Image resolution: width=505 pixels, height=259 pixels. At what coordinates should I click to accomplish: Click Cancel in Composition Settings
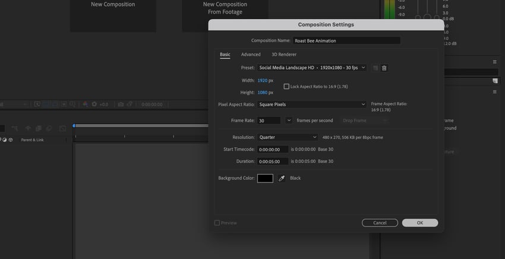click(380, 223)
